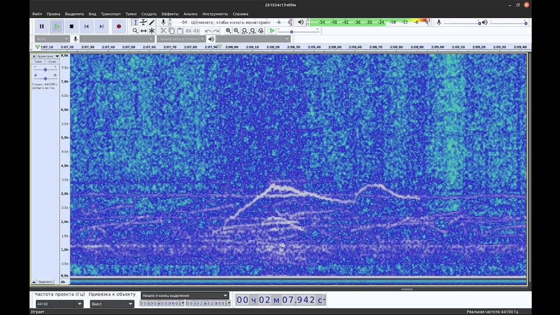This screenshot has height=315, width=560.
Task: Select the Multi-tool asterisk icon
Action: [x=152, y=31]
